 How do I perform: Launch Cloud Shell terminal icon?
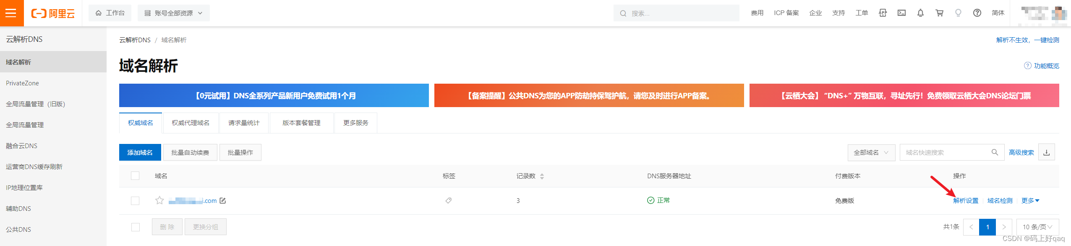pyautogui.click(x=901, y=13)
